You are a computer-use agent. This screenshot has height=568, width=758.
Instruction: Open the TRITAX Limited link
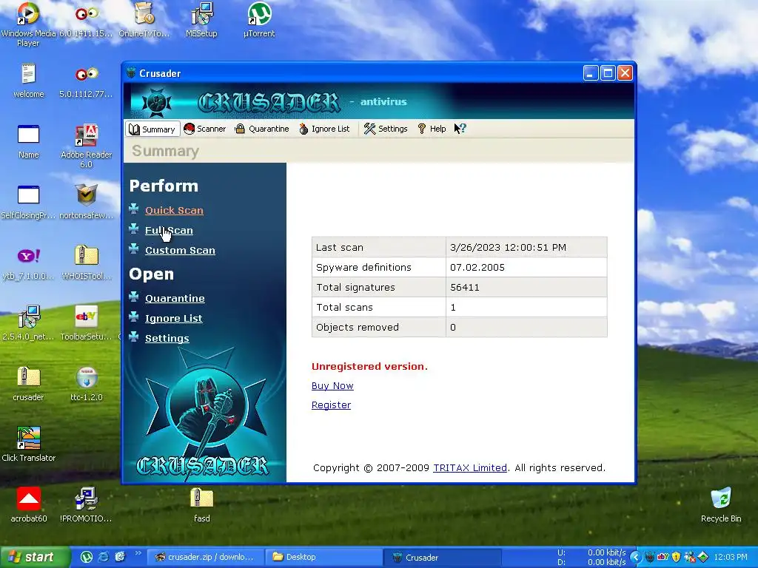pos(470,467)
